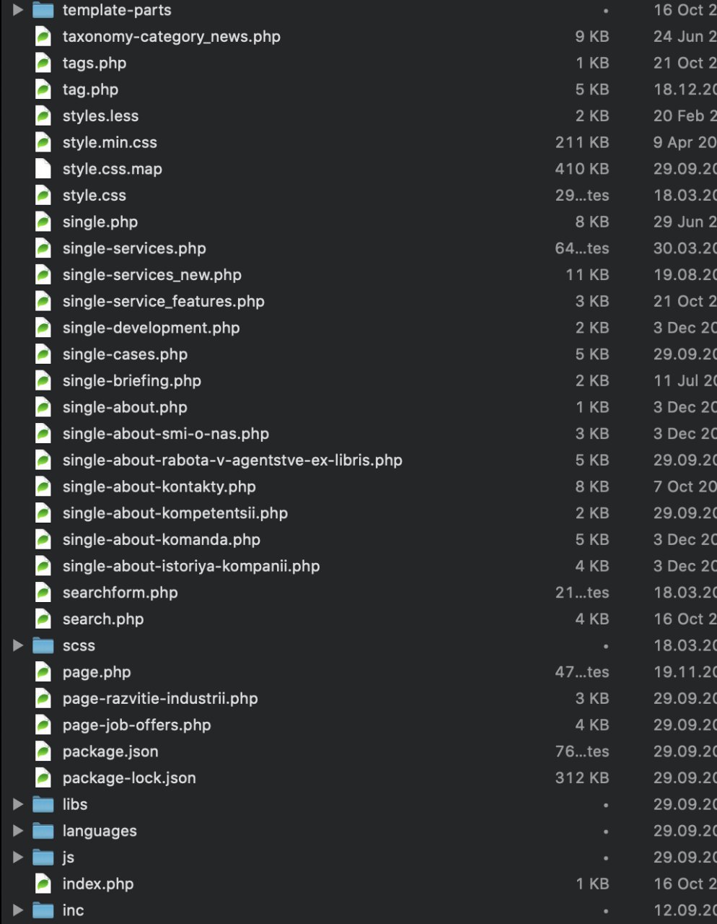Image resolution: width=717 pixels, height=924 pixels.
Task: Select the file name single-about-smi-o-nas.php
Action: pos(165,434)
